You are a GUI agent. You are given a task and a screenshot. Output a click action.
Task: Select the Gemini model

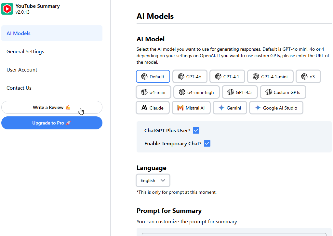pyautogui.click(x=230, y=108)
